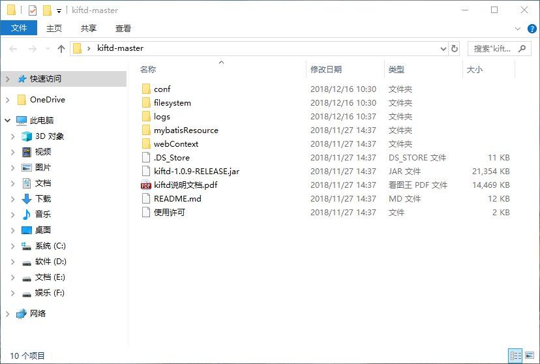Screen dimensions: 540x364
Task: Select 视频 in the navigation pane
Action: point(43,152)
